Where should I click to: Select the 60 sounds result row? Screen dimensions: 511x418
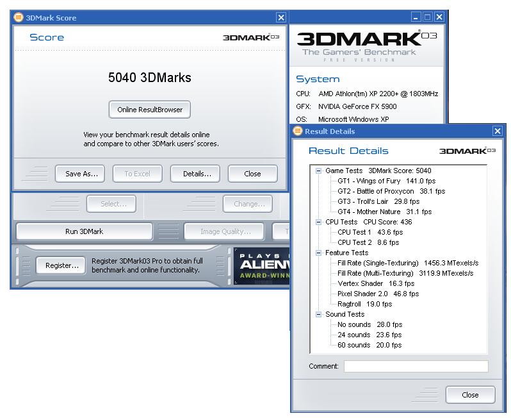tap(369, 345)
